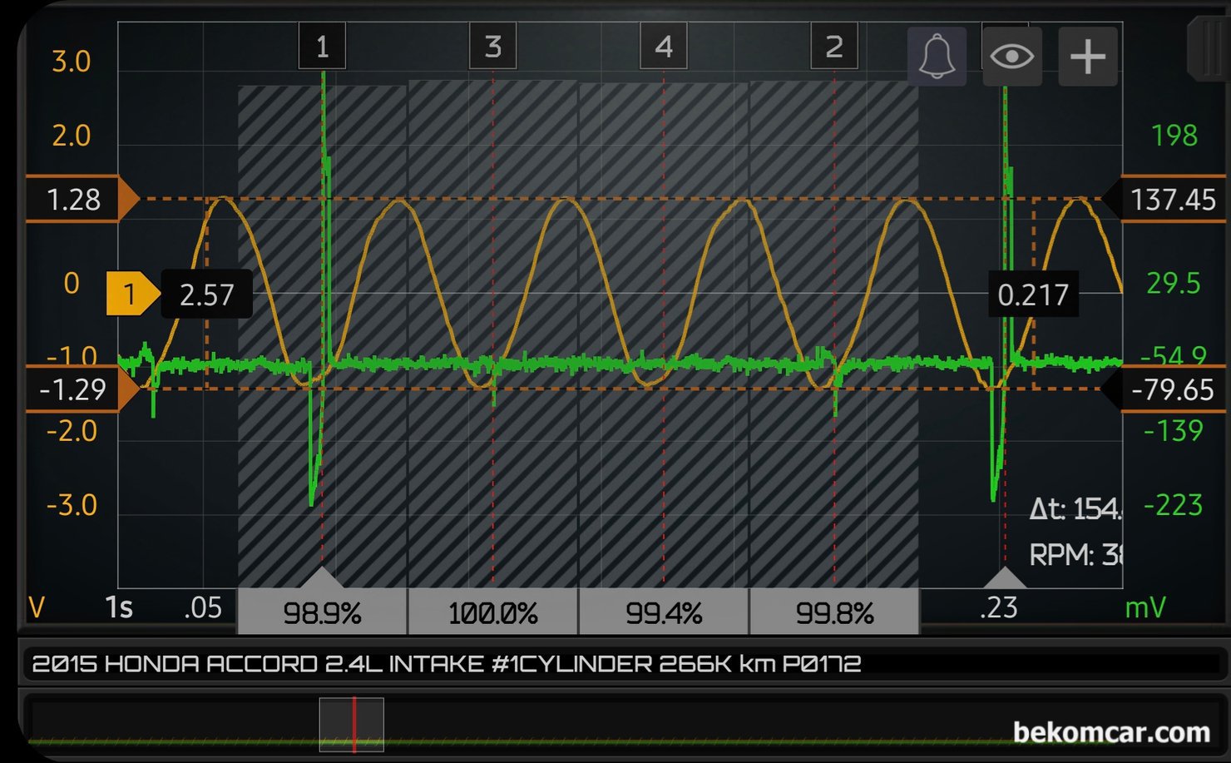Click the left time cursor triangle

322,578
